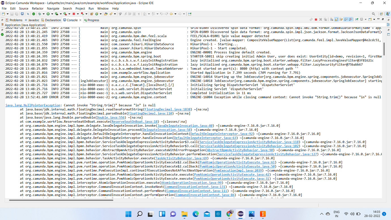Image resolution: width=391 pixels, height=220 pixels.
Task: Open File Explorer from taskbar
Action: coord(184,214)
